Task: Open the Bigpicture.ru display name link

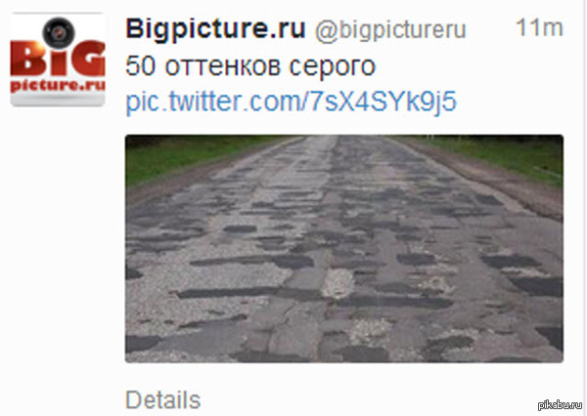Action: (215, 28)
